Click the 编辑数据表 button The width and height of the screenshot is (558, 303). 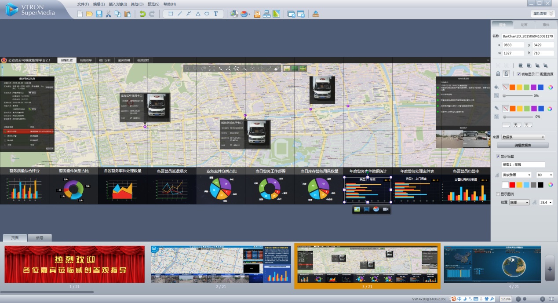522,145
